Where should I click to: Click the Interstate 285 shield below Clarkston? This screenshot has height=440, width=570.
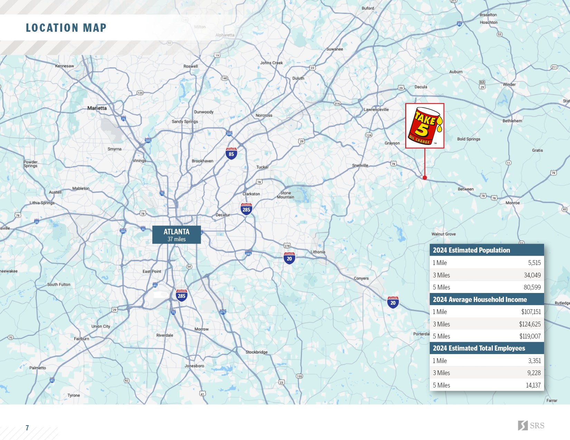[x=246, y=209]
